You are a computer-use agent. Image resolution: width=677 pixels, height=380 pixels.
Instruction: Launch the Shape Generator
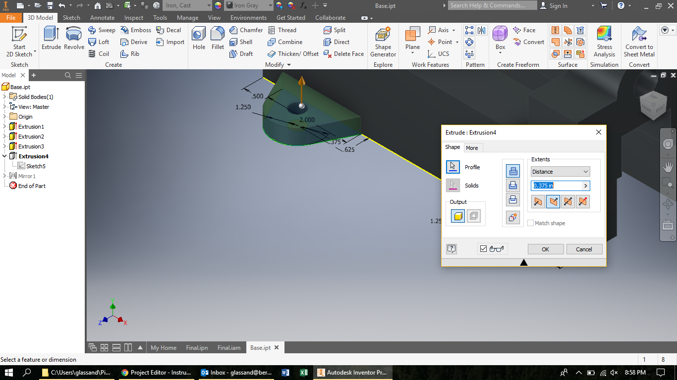[x=383, y=42]
